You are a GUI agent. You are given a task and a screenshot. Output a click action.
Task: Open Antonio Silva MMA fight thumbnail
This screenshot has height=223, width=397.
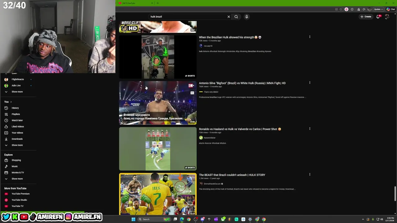pos(158,103)
